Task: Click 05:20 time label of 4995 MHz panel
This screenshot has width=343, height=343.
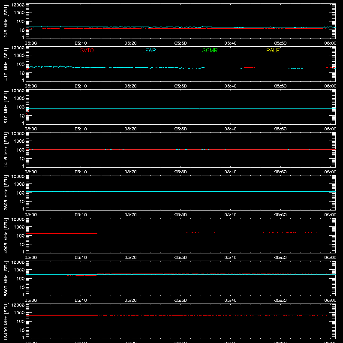Action: tap(131, 258)
